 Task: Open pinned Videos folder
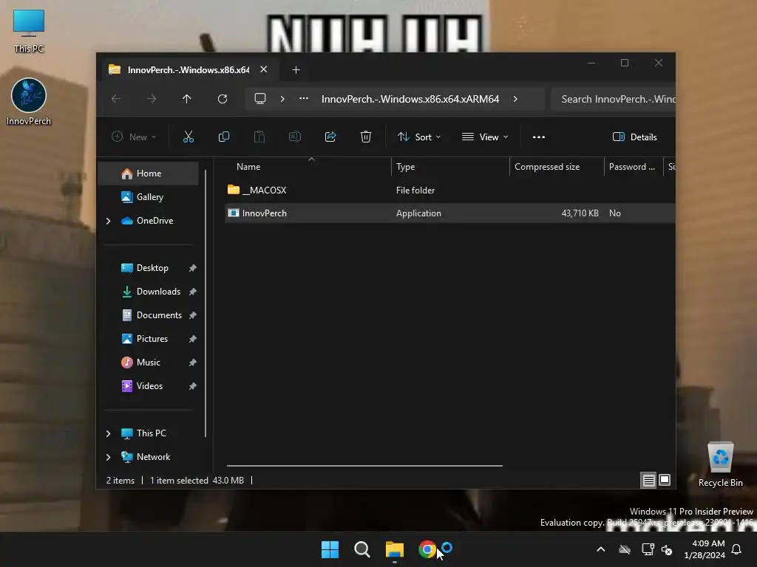coord(149,385)
